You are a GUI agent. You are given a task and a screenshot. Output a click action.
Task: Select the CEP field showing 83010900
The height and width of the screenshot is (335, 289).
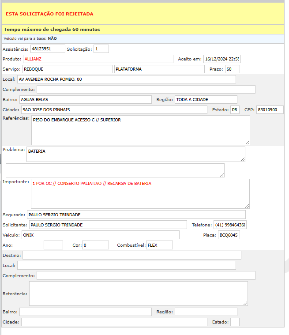point(270,109)
